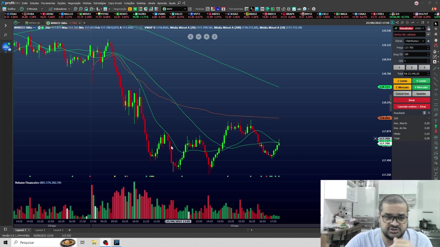
Task: Click the quantity 2 preset button
Action: point(411,67)
